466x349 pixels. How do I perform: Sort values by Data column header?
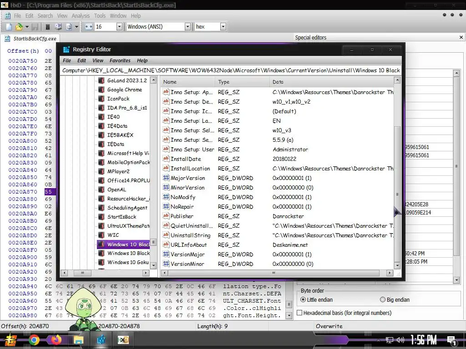331,82
